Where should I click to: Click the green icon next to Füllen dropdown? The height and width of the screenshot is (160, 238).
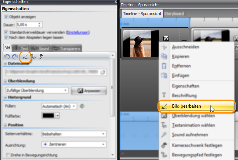[82, 106]
